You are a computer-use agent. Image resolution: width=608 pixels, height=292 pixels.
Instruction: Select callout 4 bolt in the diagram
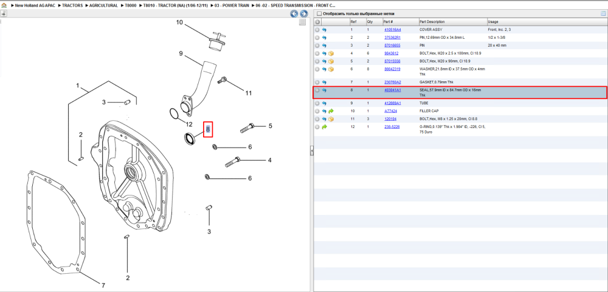click(269, 160)
